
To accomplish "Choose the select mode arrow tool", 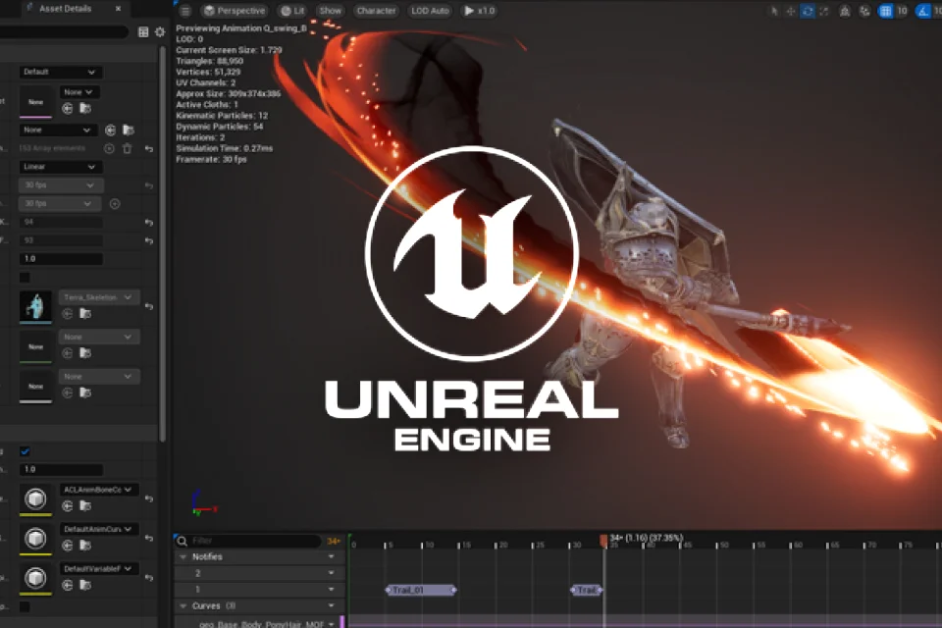I will (x=774, y=11).
